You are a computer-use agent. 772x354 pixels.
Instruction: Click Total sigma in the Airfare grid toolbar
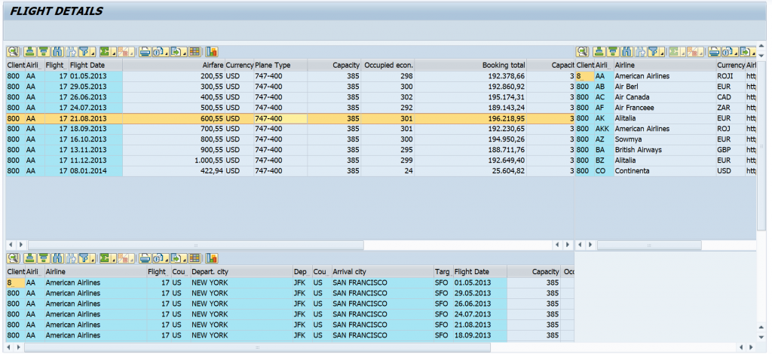pos(105,52)
